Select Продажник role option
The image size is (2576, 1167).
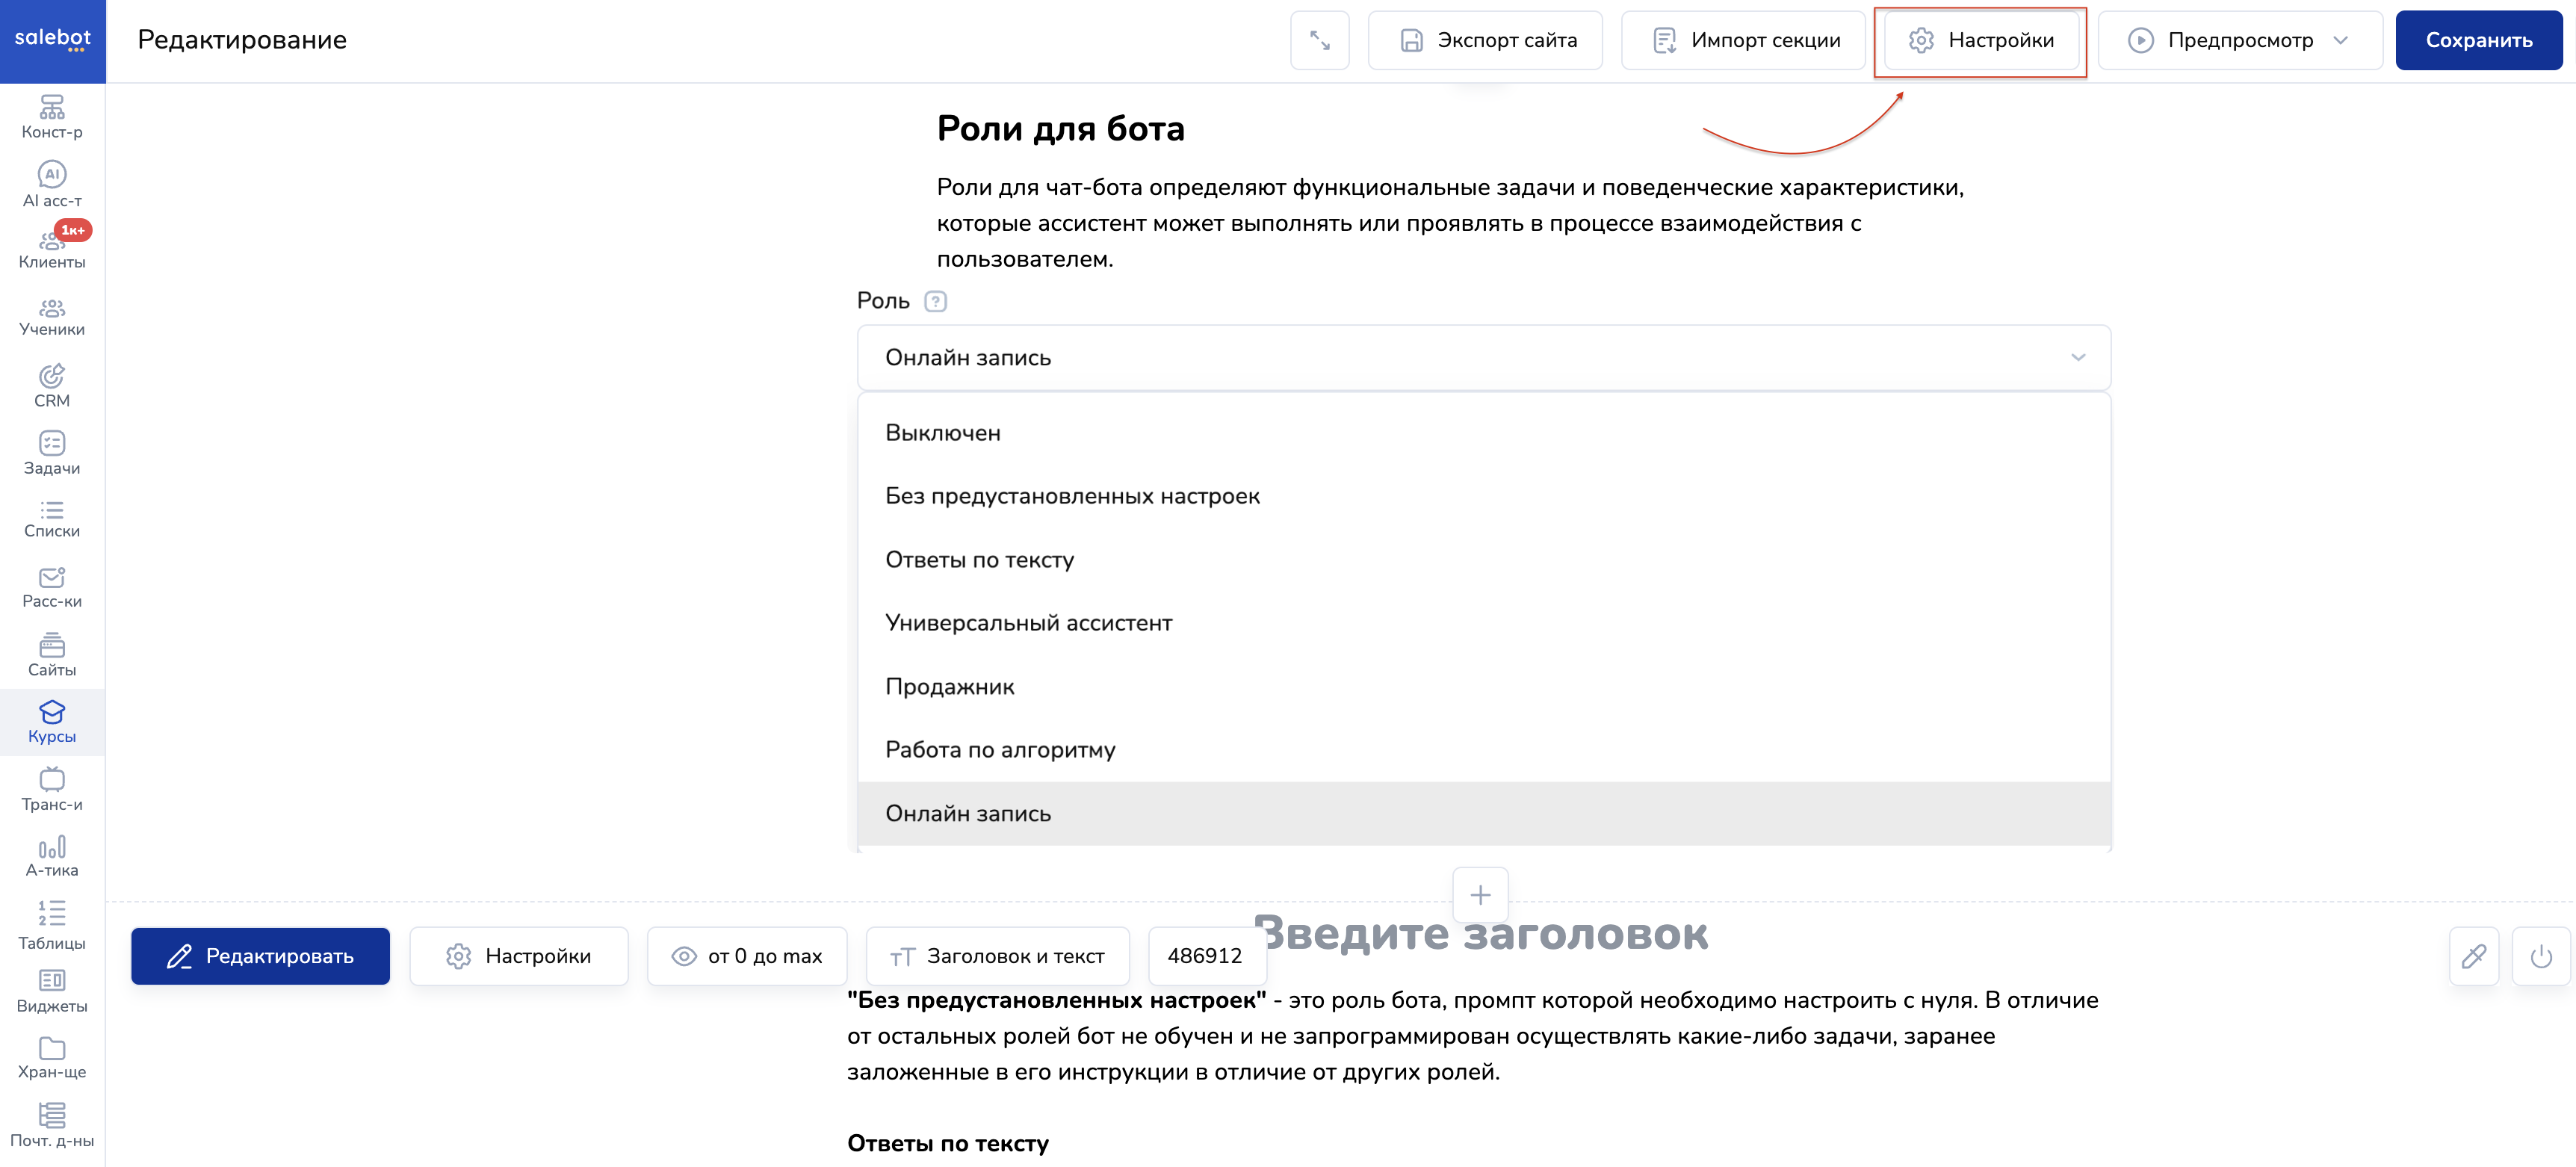pos(1483,687)
